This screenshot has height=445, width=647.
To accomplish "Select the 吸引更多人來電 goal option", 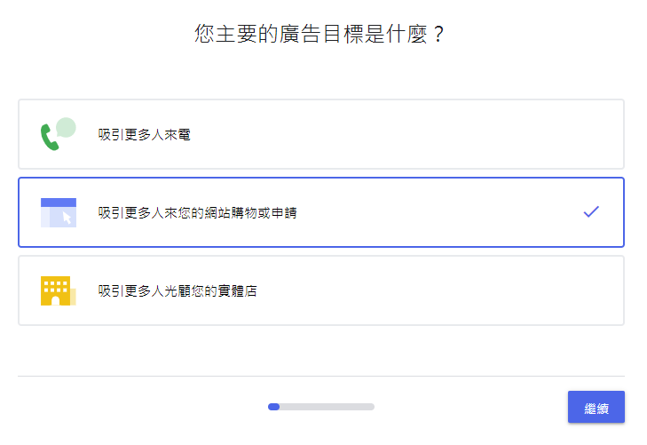I will coord(321,134).
